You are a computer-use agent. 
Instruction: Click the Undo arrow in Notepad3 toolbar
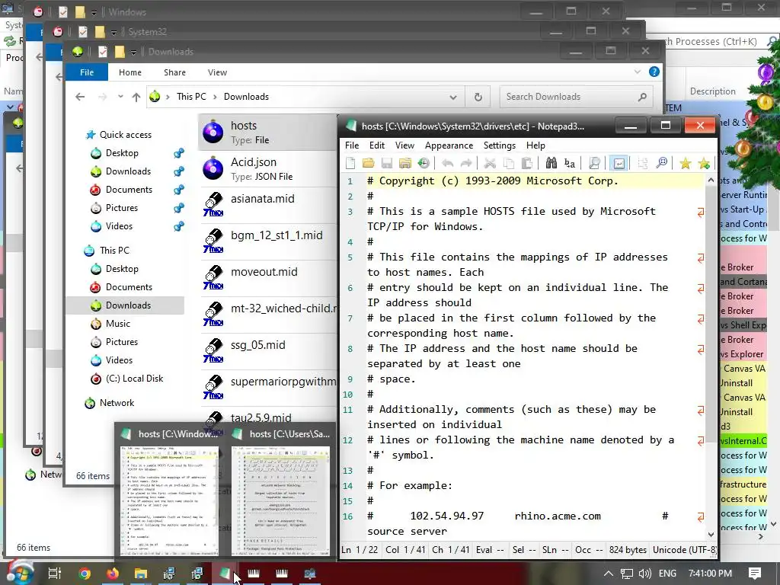pyautogui.click(x=448, y=163)
